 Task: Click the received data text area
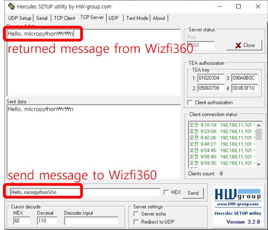pyautogui.click(x=94, y=63)
